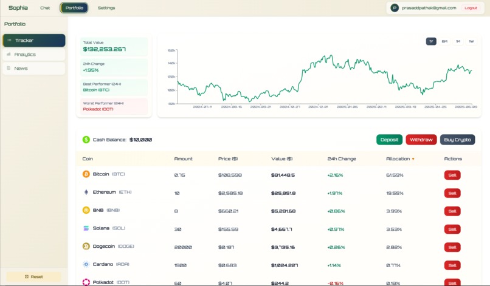Viewport: 490px width, 286px height.
Task: Click the Solana coin icon
Action: click(x=86, y=228)
